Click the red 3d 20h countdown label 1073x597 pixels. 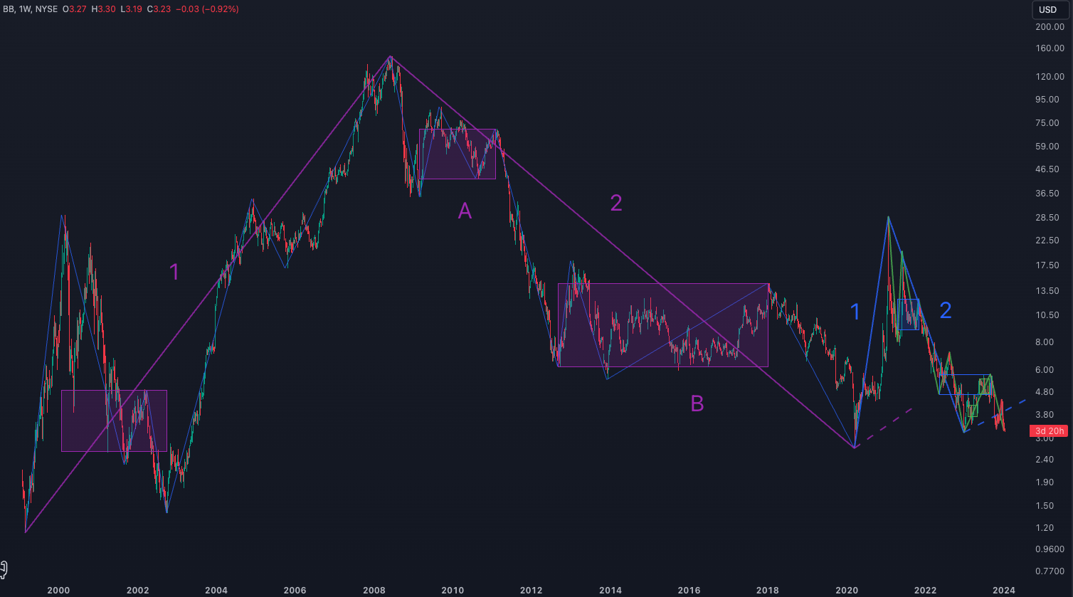coord(1049,430)
